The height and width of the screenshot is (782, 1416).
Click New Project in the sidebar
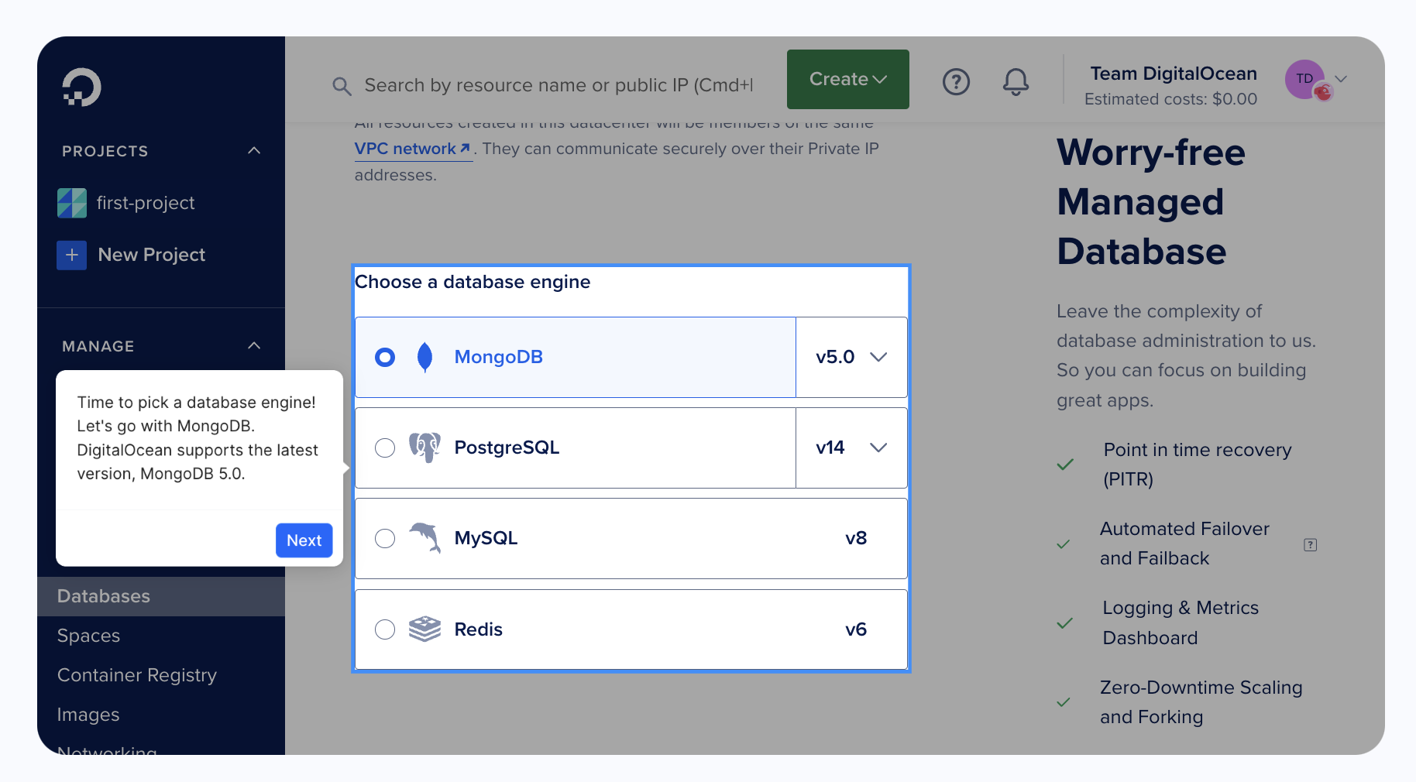click(x=152, y=255)
